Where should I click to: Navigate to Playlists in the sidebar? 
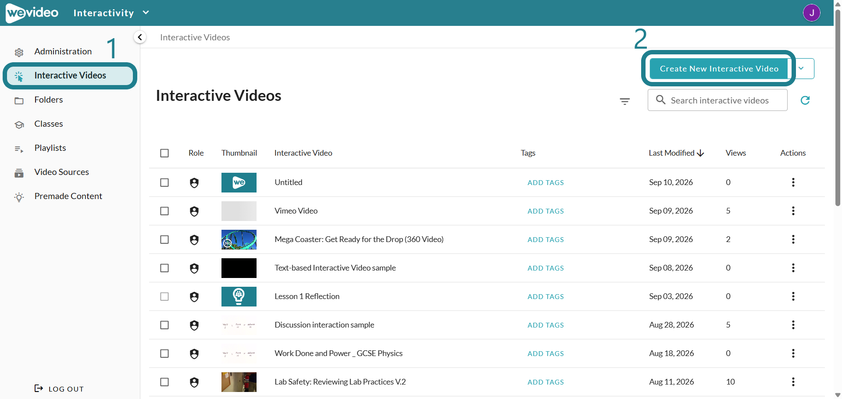pyautogui.click(x=50, y=148)
